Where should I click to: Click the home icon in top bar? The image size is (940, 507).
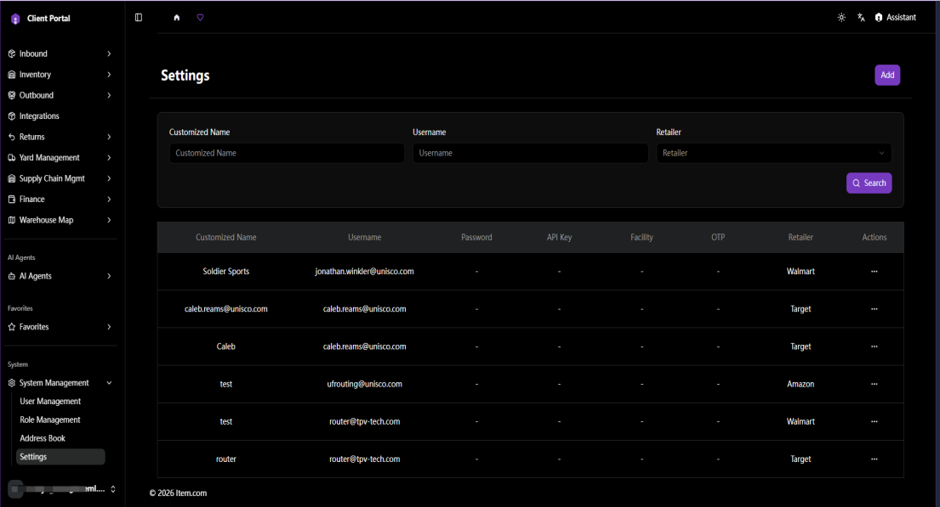tap(176, 17)
